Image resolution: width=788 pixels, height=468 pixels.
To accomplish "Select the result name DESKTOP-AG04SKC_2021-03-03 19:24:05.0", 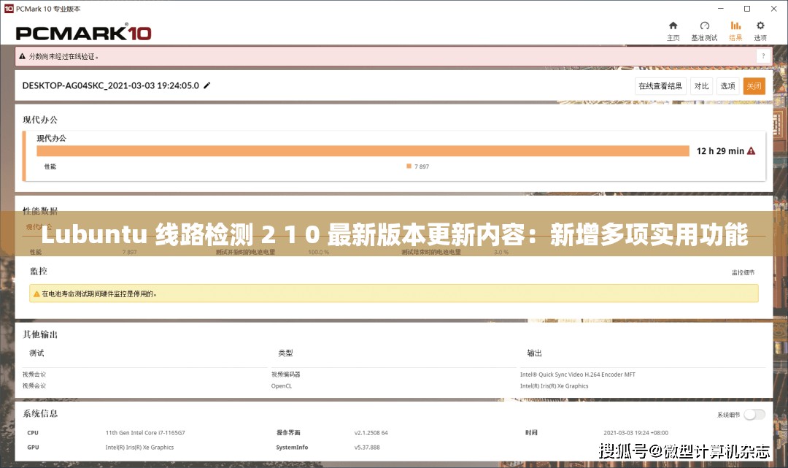I will [111, 85].
